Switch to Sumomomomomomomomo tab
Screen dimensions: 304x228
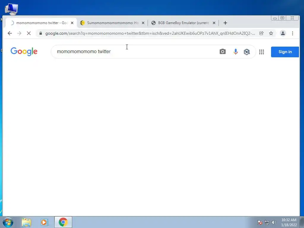tap(113, 23)
